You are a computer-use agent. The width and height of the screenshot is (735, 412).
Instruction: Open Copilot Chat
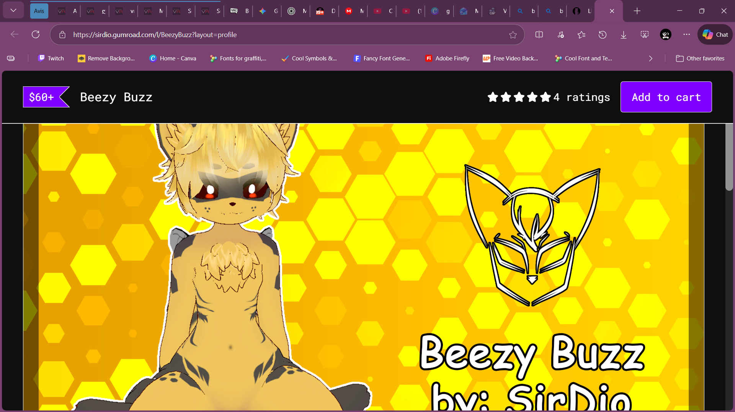point(715,35)
